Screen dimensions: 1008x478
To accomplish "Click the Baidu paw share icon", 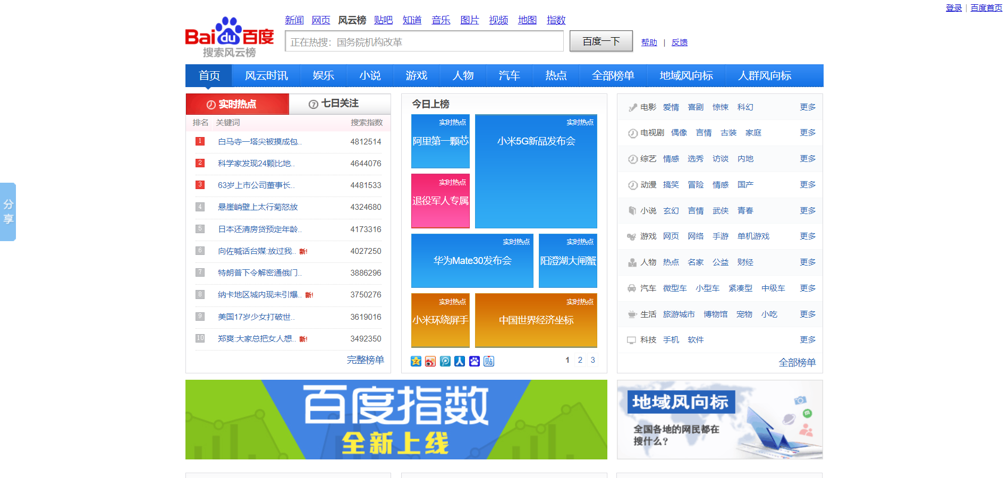I will point(475,361).
